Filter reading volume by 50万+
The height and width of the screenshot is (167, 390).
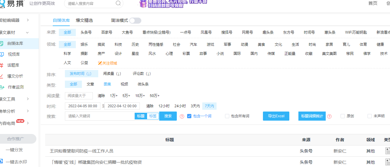(x=155, y=96)
